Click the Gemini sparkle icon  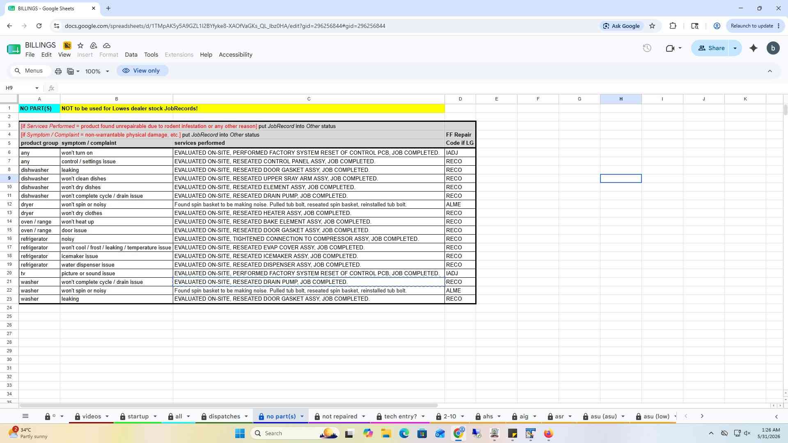tap(754, 48)
